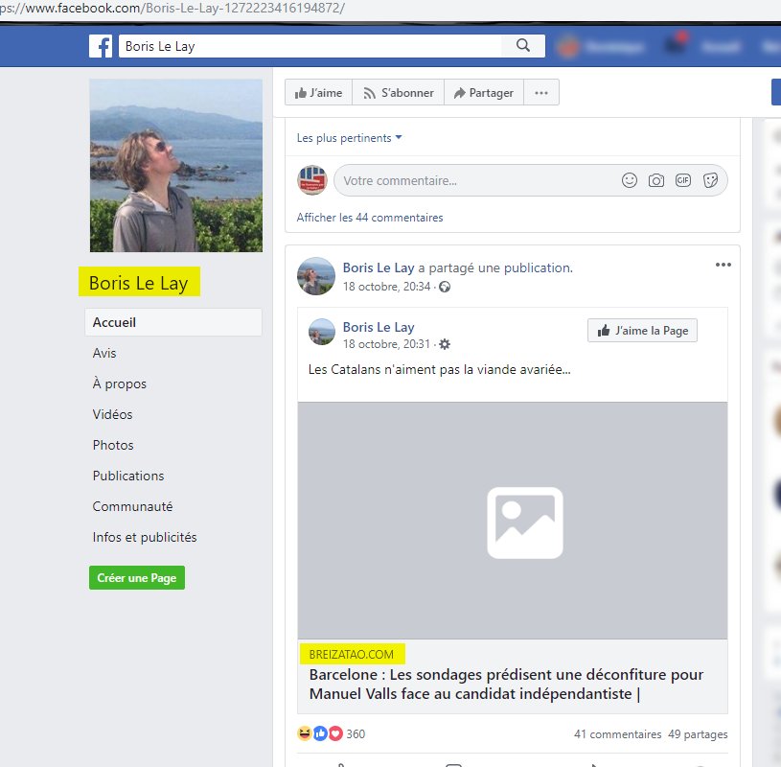
Task: Open the Infos et publicités section
Action: (x=145, y=537)
